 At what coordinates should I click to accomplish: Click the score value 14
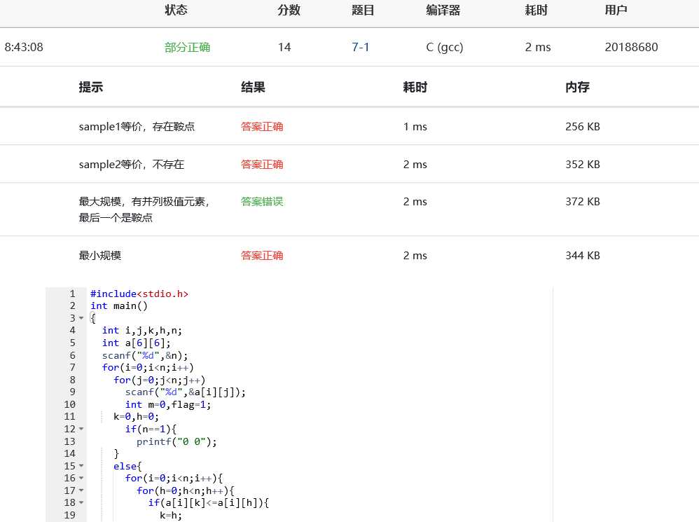pyautogui.click(x=284, y=47)
